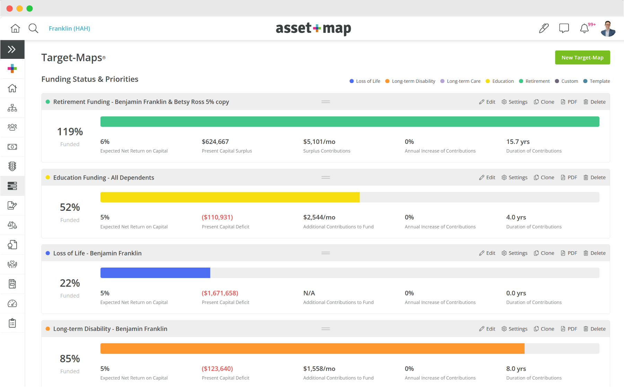
Task: Delete the Loss of Life target-map
Action: pos(595,253)
